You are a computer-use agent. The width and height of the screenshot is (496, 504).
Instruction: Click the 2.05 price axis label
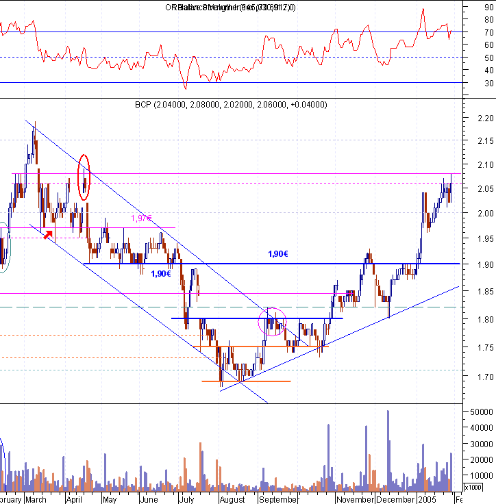coord(486,189)
